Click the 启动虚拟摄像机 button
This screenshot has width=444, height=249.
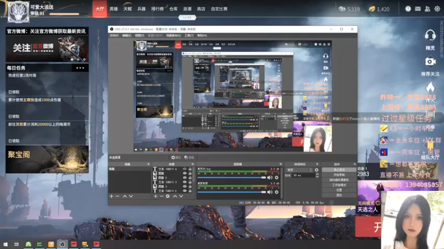[339, 180]
